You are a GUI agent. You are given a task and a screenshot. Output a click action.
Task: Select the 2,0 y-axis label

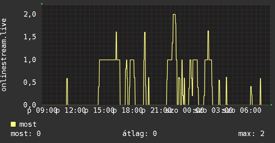[30, 14]
